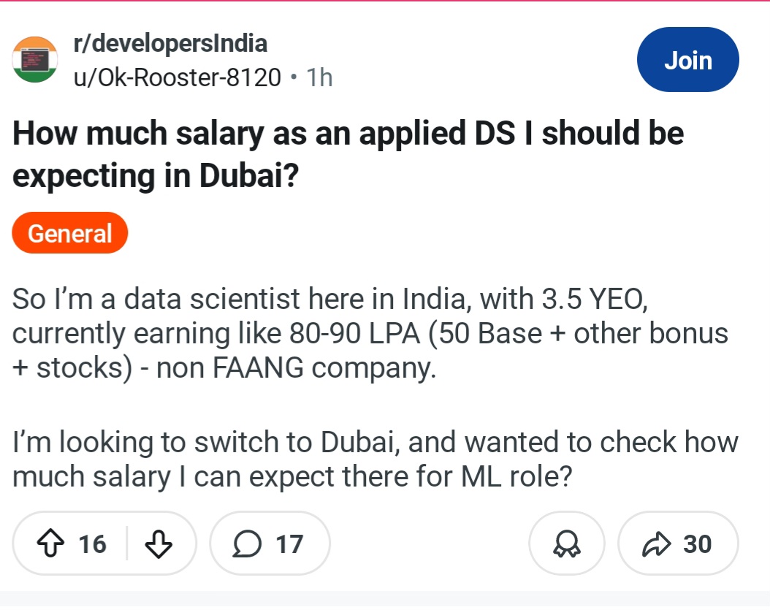
Task: Click the '1h' post timestamp
Action: click(x=320, y=77)
